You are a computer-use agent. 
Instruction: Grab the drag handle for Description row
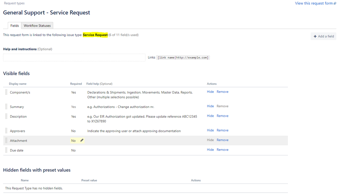[6, 116]
